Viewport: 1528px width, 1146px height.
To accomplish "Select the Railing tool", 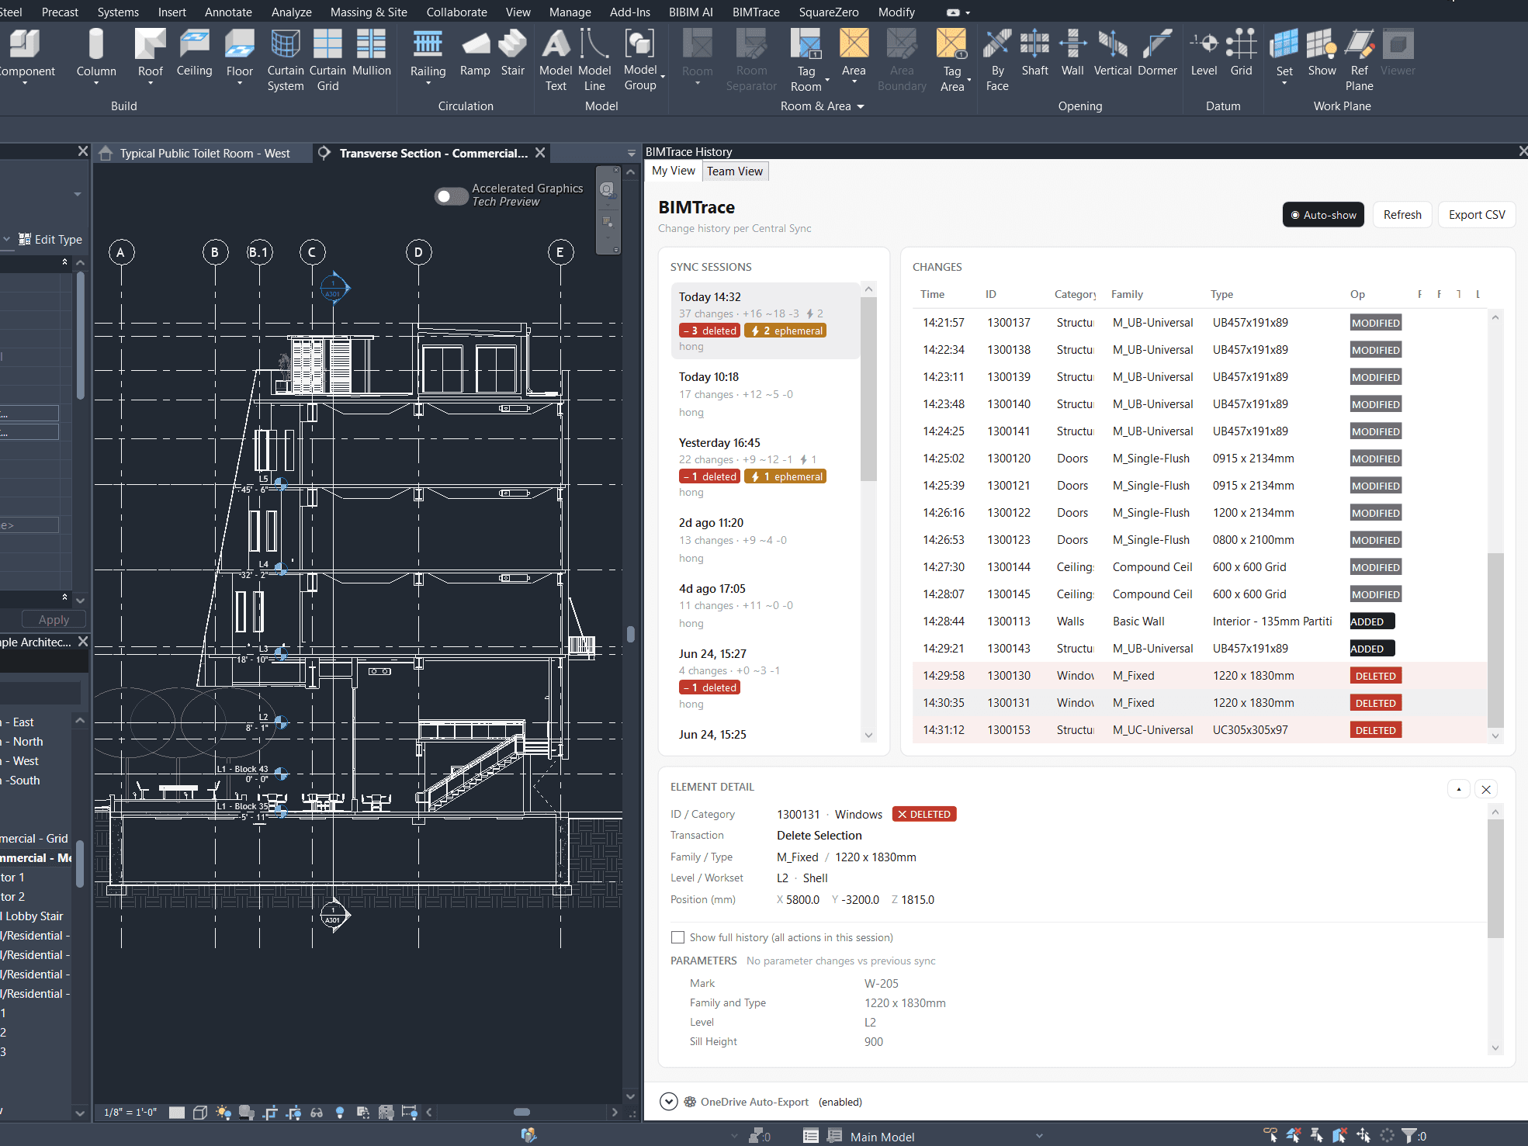I will tap(428, 54).
